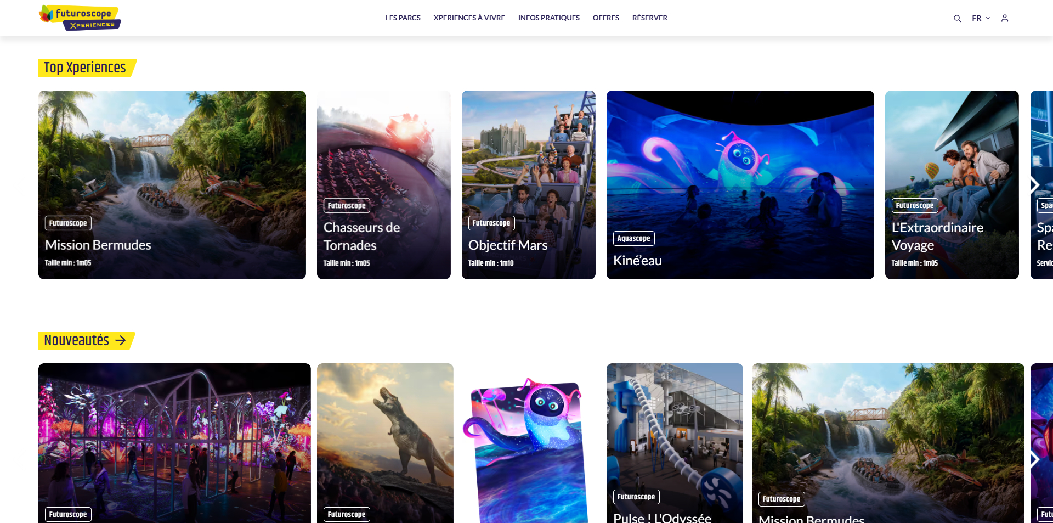This screenshot has width=1053, height=523.
Task: Advance Nouveautés carousel with right arrow
Action: coord(1034,459)
